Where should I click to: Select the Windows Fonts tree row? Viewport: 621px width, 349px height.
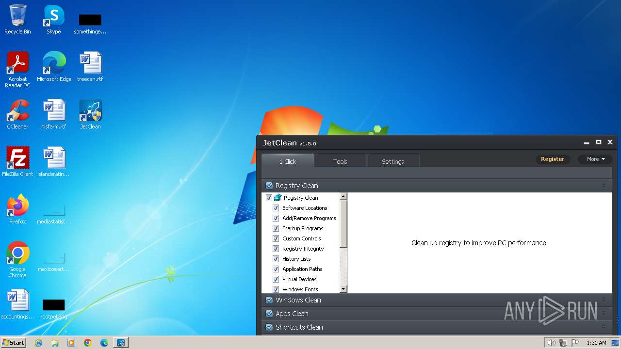tap(300, 289)
